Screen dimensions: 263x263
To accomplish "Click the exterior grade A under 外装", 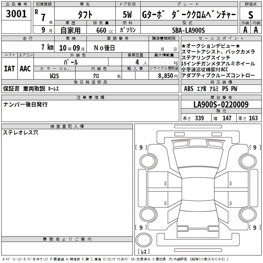I will [x=245, y=30].
